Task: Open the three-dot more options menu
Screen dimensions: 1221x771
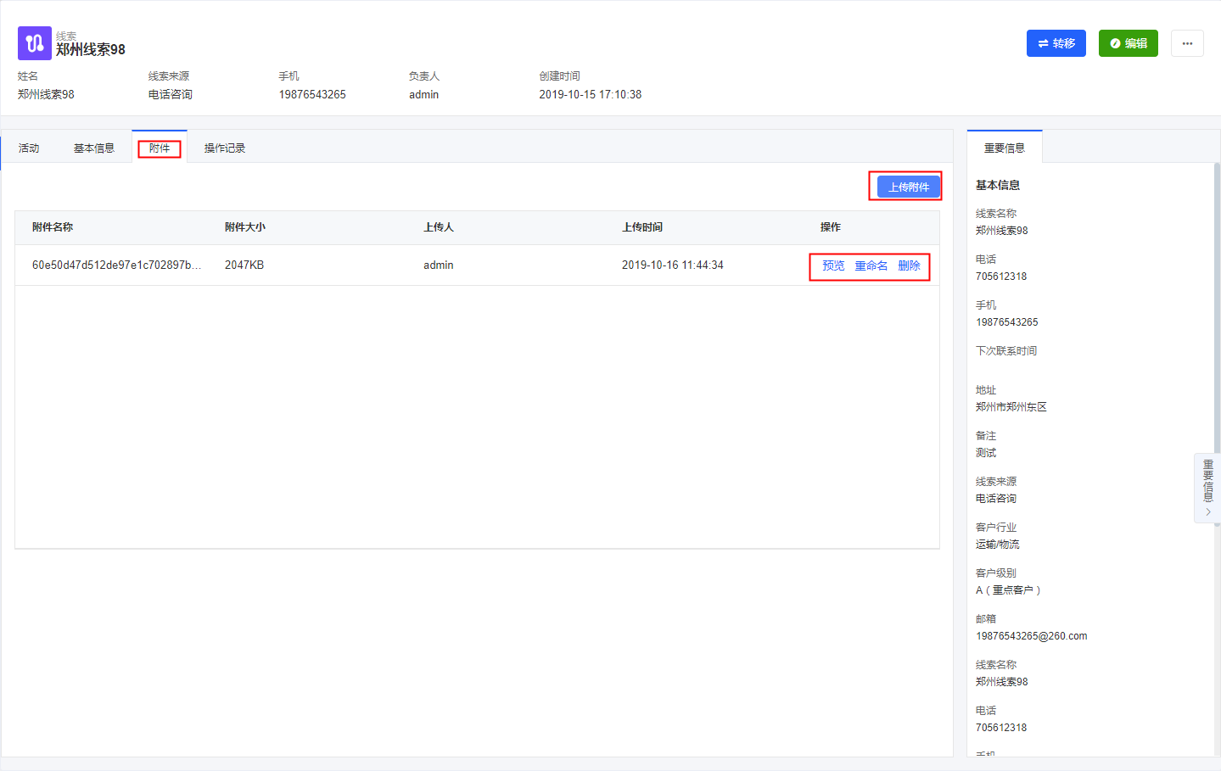Action: pos(1186,43)
